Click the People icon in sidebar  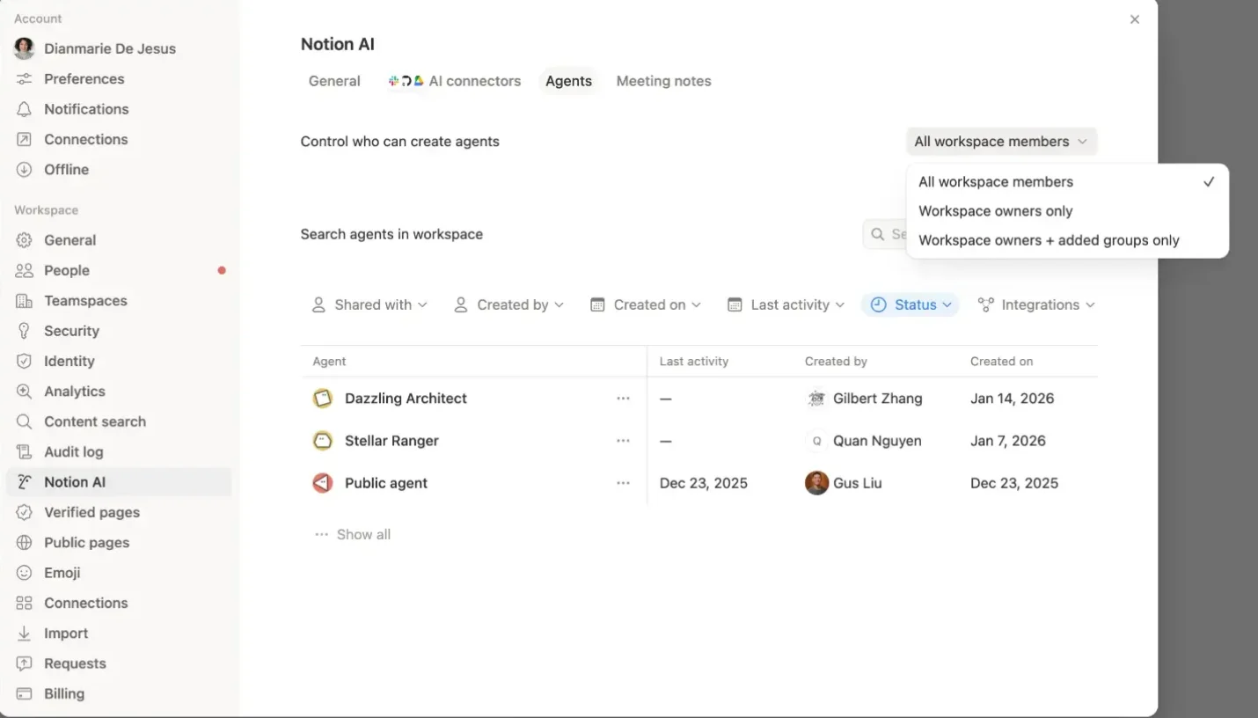click(x=25, y=270)
